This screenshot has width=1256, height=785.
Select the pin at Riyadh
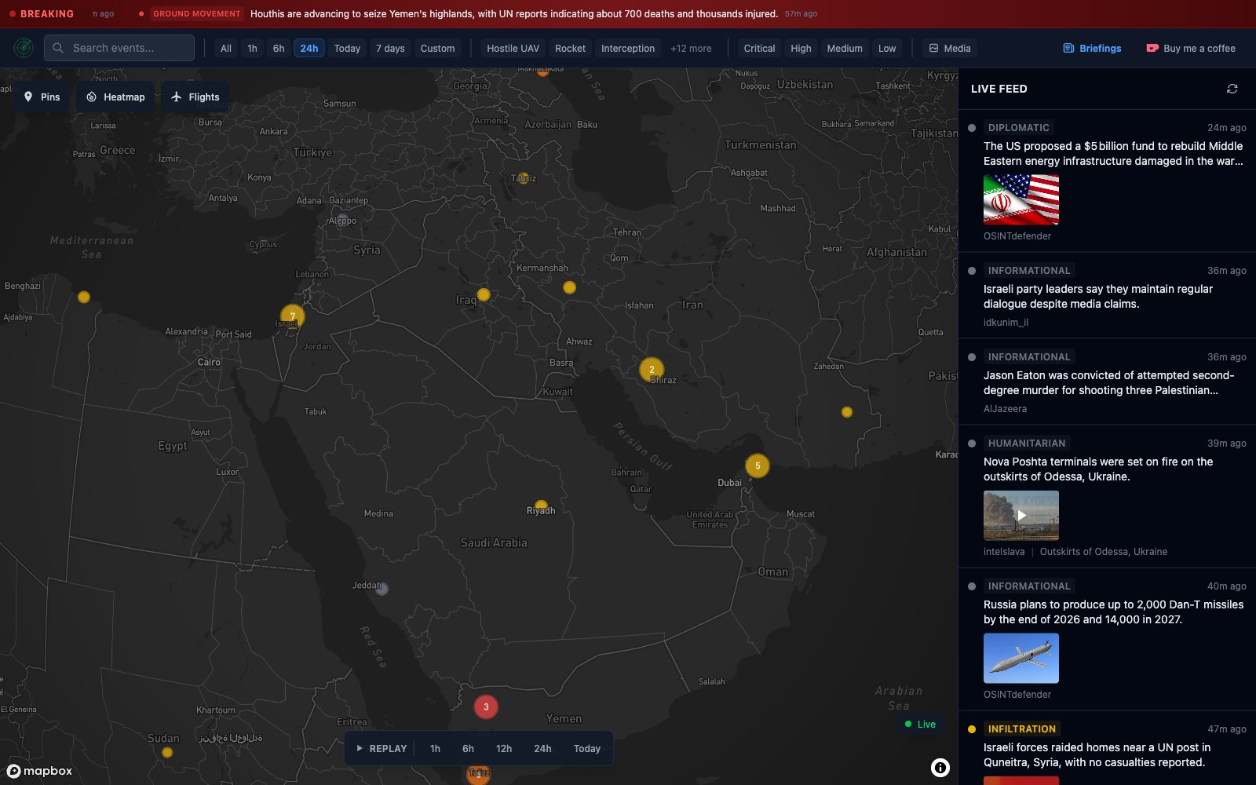pyautogui.click(x=541, y=506)
